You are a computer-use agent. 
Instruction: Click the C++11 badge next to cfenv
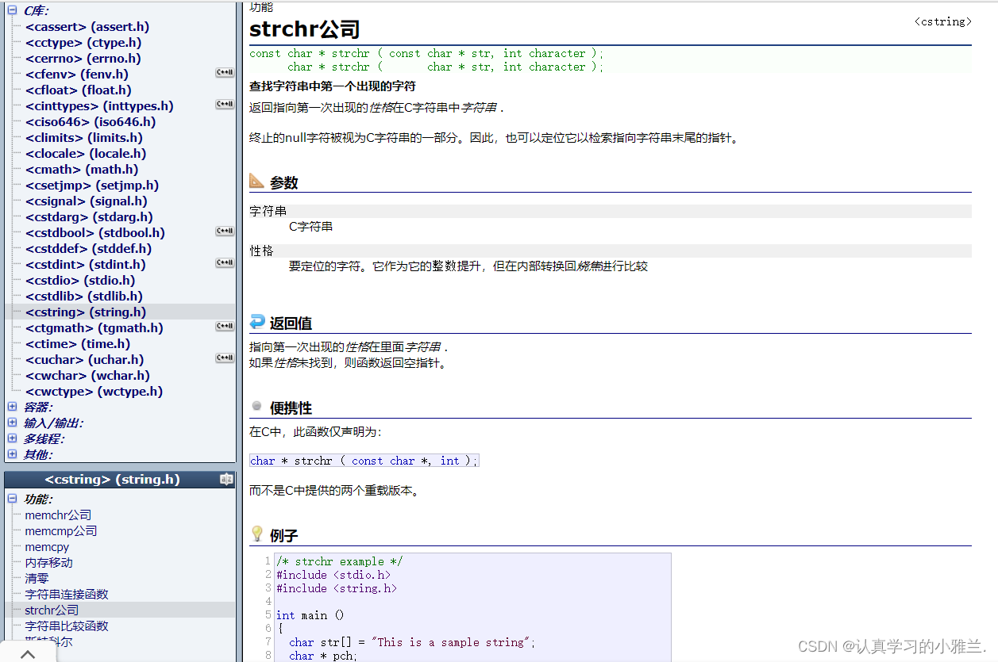pos(225,73)
